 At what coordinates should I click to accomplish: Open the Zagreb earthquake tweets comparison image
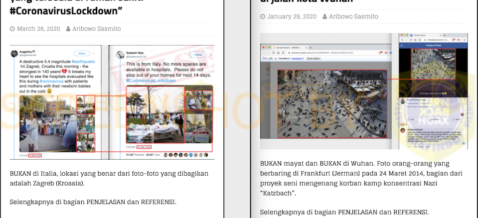pyautogui.click(x=112, y=102)
